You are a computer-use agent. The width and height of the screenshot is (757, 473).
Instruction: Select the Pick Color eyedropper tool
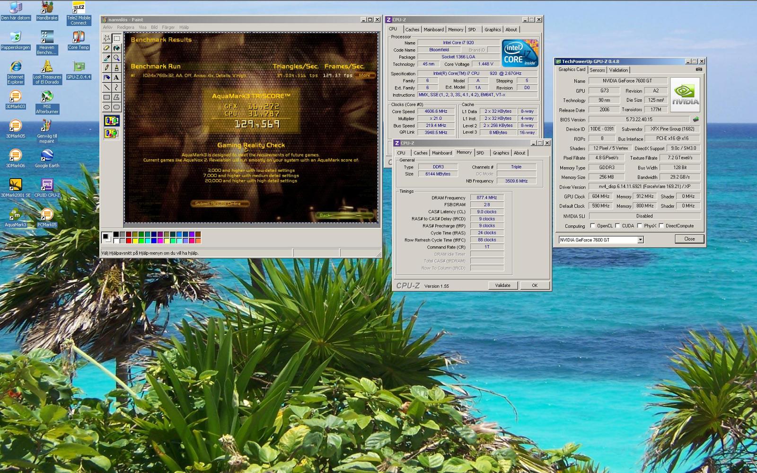pos(107,58)
